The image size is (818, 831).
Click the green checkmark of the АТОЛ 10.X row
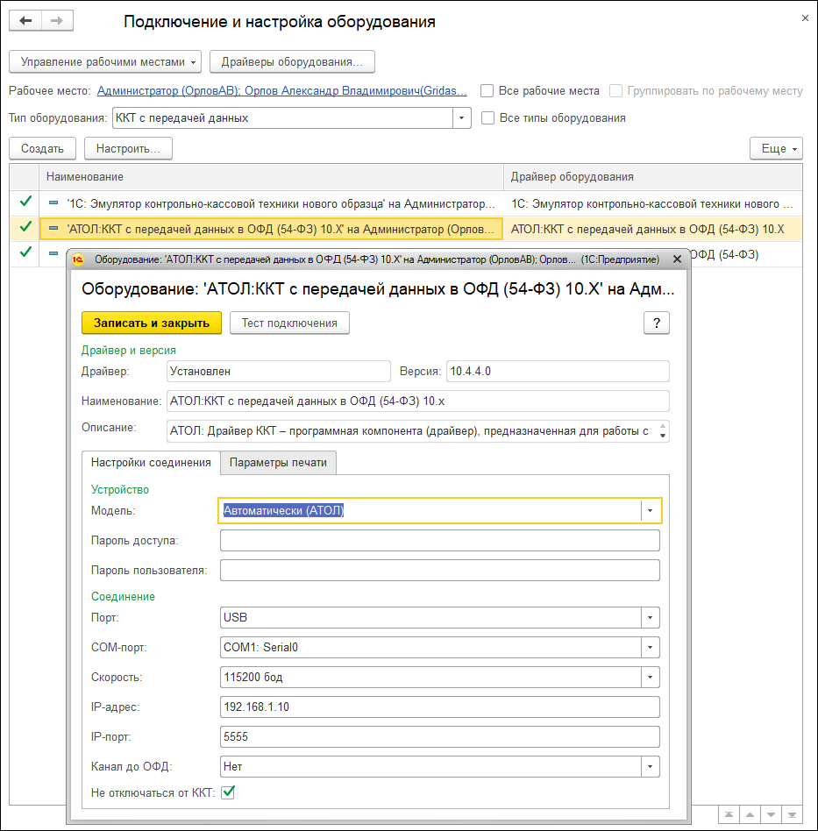click(x=25, y=227)
